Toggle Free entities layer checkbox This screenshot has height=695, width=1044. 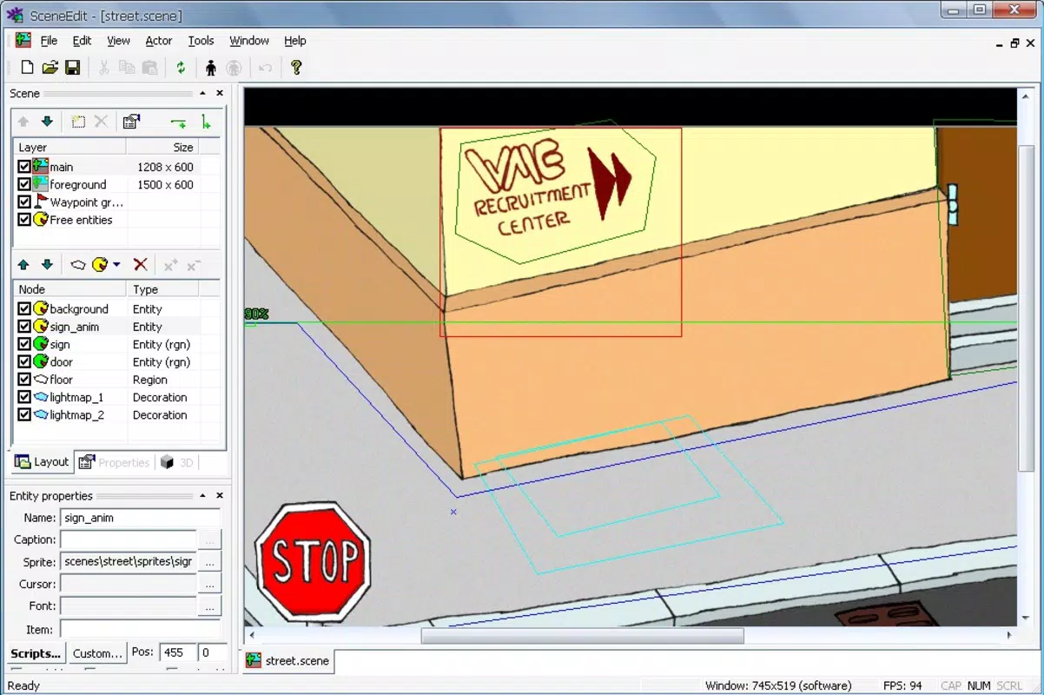click(24, 220)
